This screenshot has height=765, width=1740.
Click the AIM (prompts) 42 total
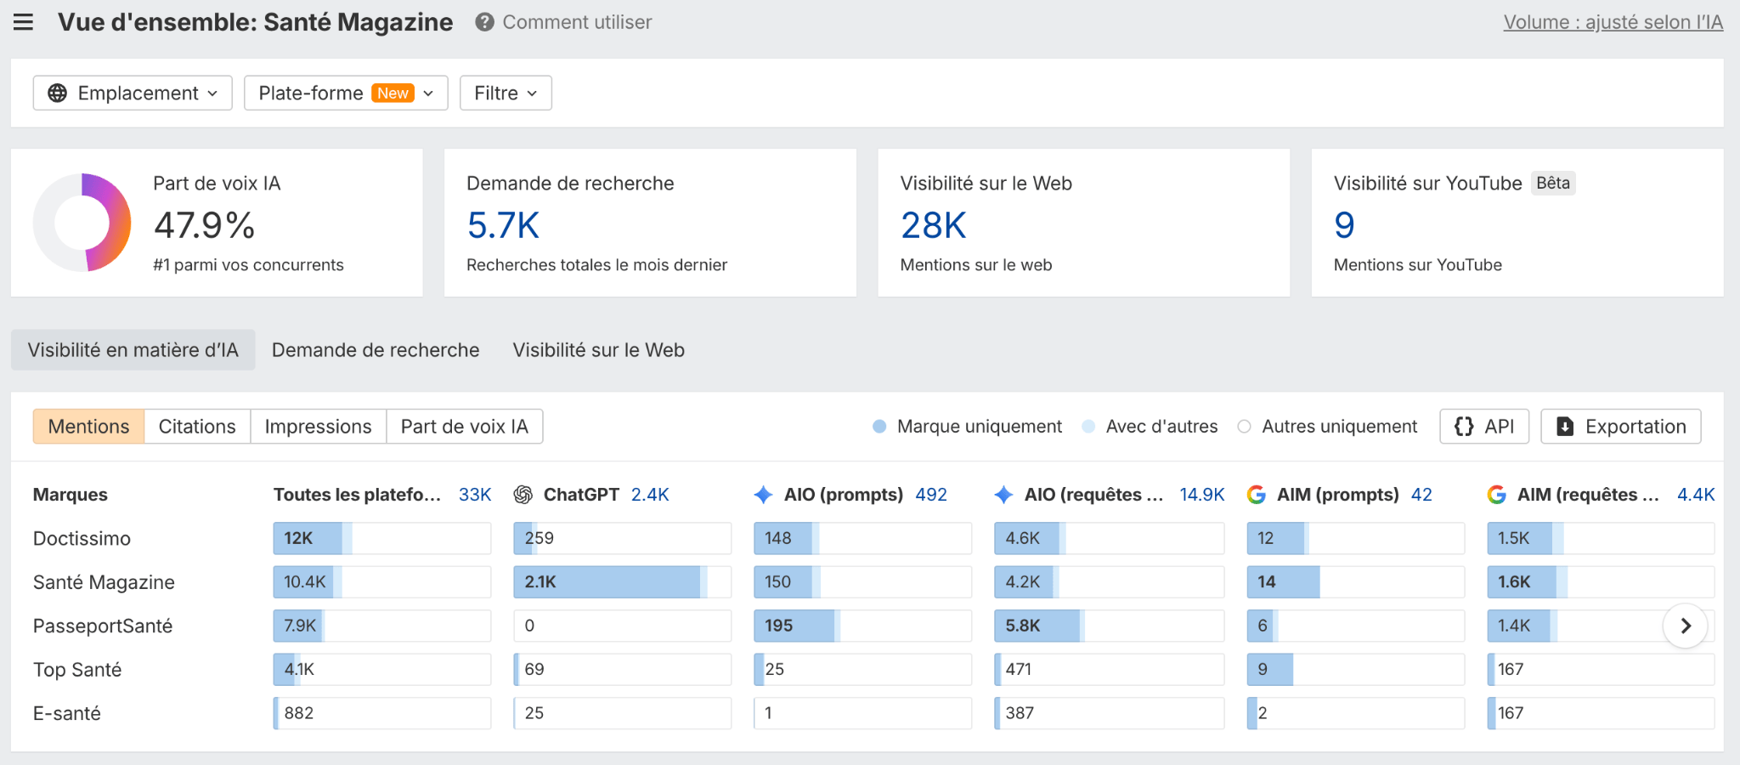1421,495
